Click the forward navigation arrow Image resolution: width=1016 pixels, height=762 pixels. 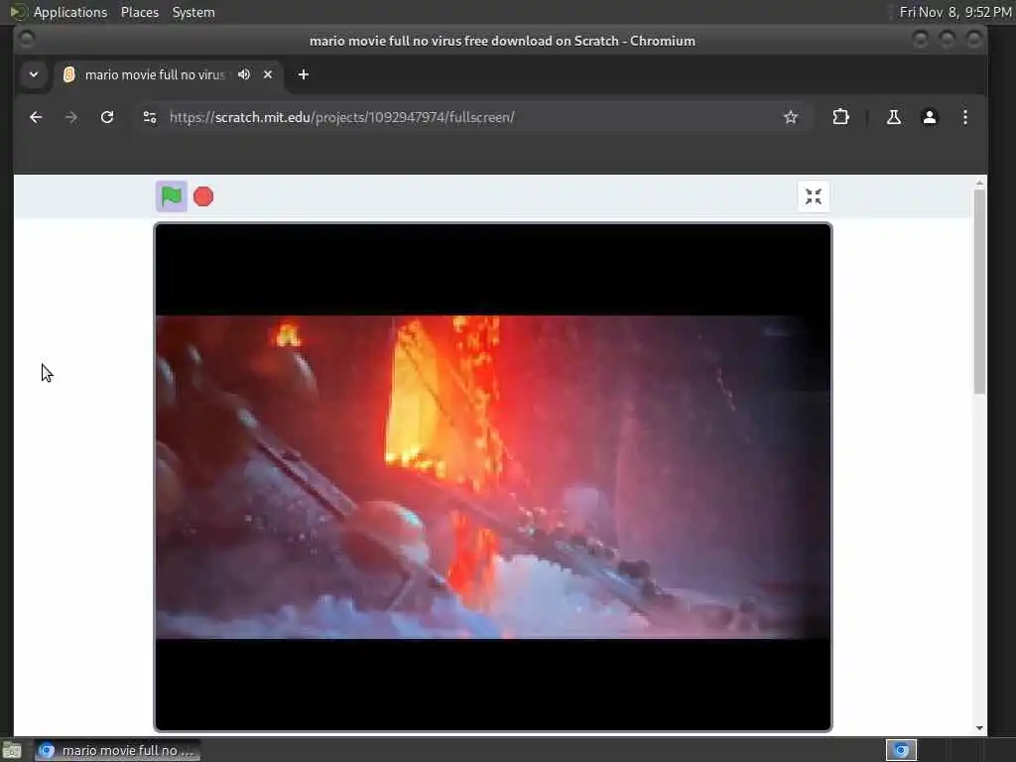point(71,117)
